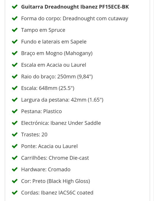Image resolution: width=154 pixels, height=201 pixels.
Task: Click the checkmark beside Cordas: Ibanez IACS6C
Action: click(x=15, y=193)
